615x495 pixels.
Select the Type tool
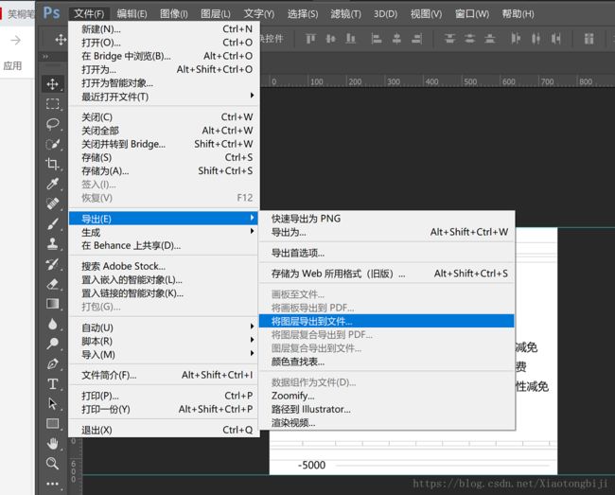click(x=53, y=384)
